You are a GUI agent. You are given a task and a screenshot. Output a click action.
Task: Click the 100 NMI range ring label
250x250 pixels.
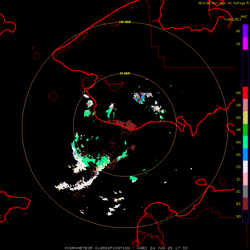125,22
